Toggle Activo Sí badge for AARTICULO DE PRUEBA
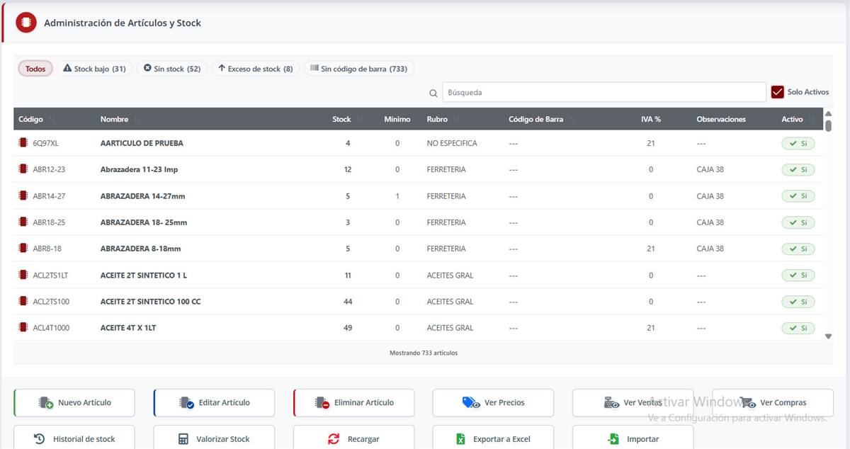Screen dimensions: 850x449 click(798, 143)
